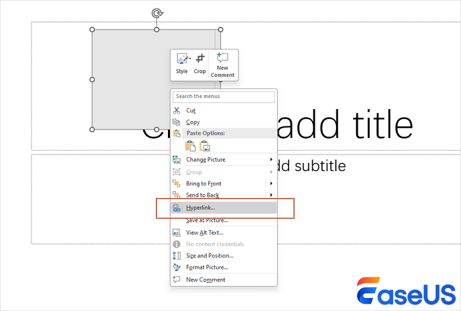Click the add subtitle placeholder text

point(312,166)
